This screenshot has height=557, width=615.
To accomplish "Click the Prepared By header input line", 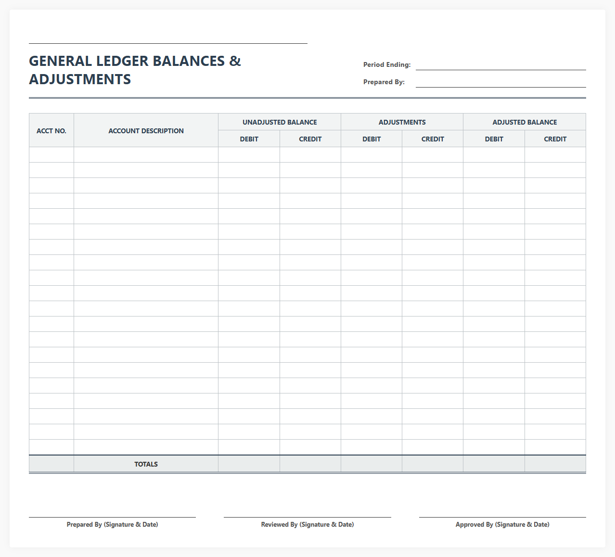I will click(500, 82).
